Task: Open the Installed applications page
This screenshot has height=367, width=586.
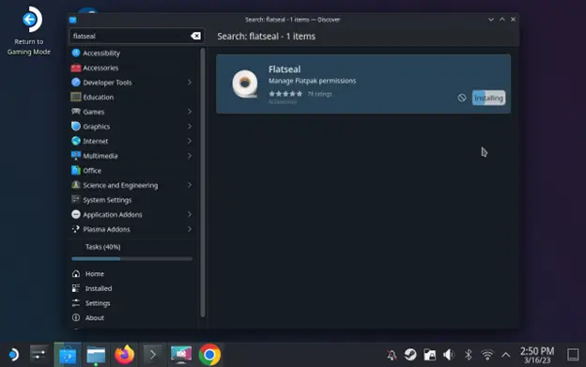Action: [132, 288]
